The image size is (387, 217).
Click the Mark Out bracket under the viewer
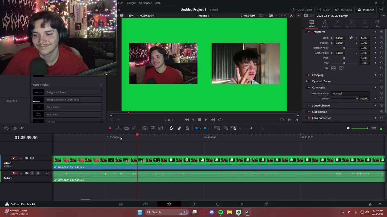297,120
